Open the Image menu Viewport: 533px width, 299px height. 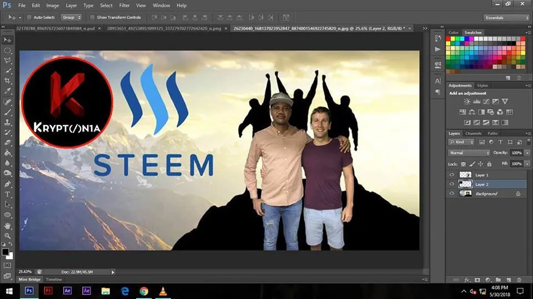(x=52, y=6)
